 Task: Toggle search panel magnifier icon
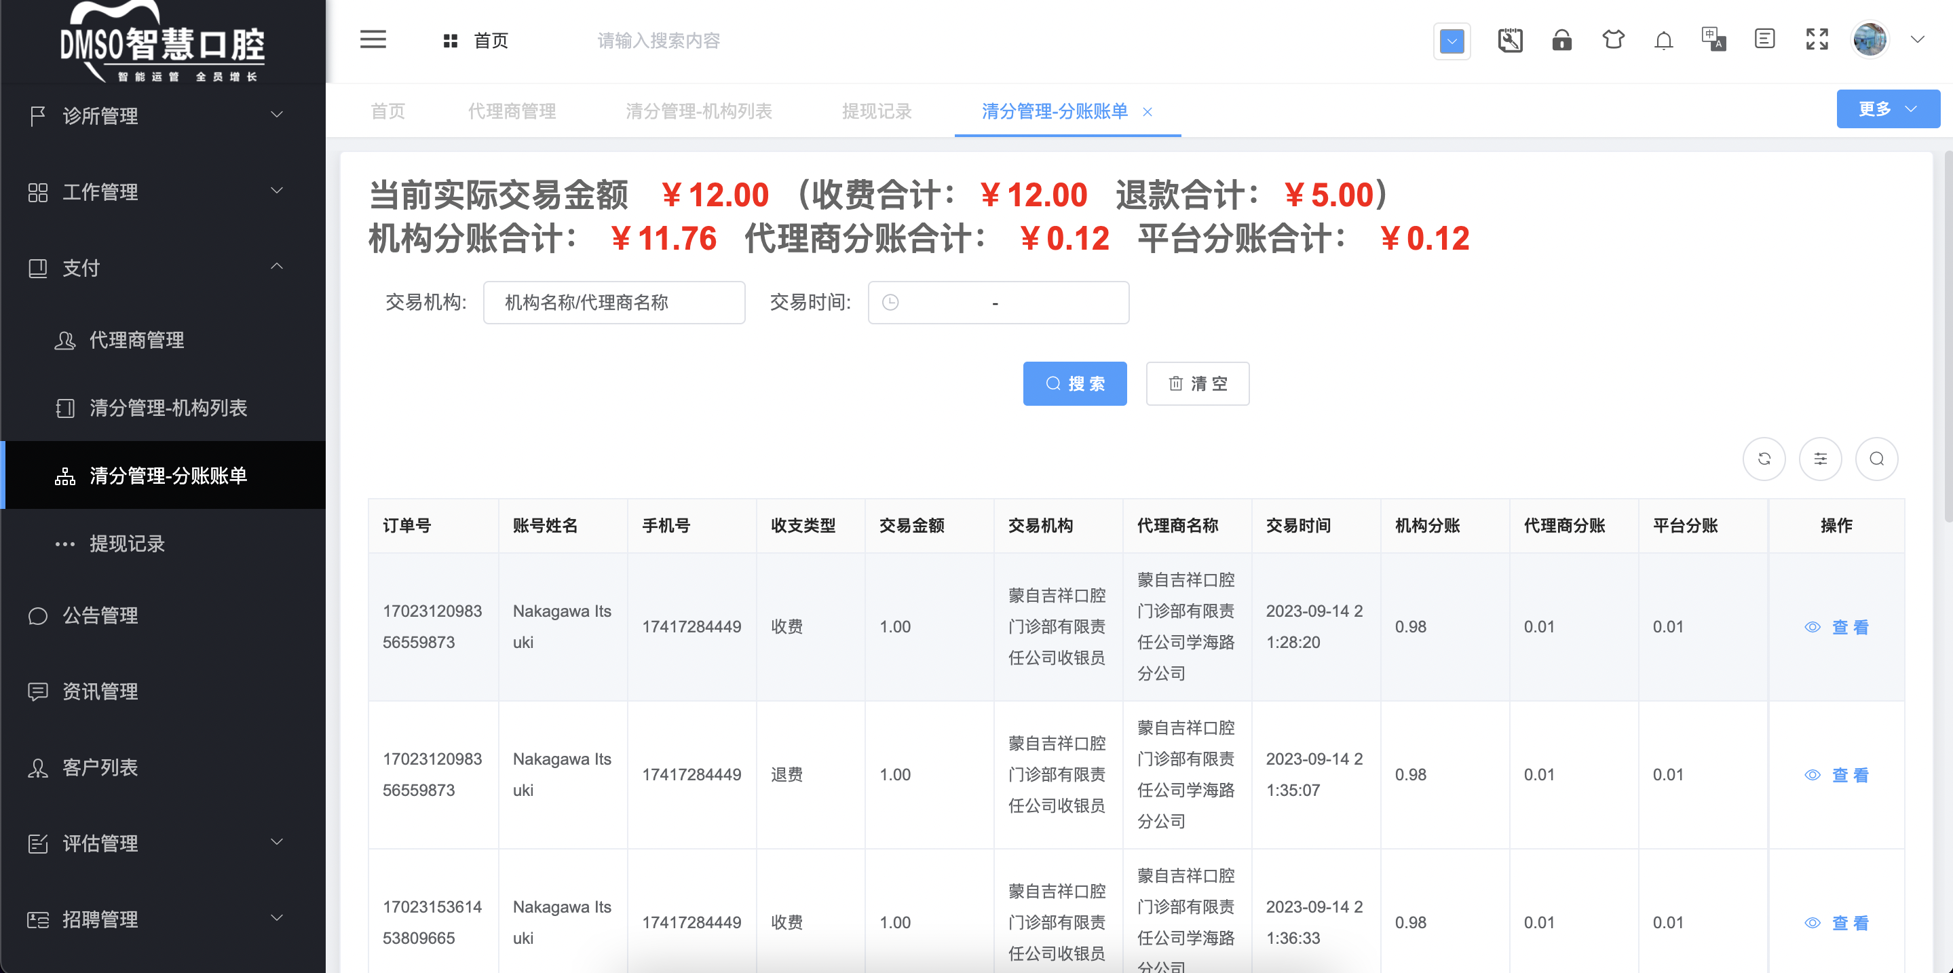pyautogui.click(x=1876, y=459)
